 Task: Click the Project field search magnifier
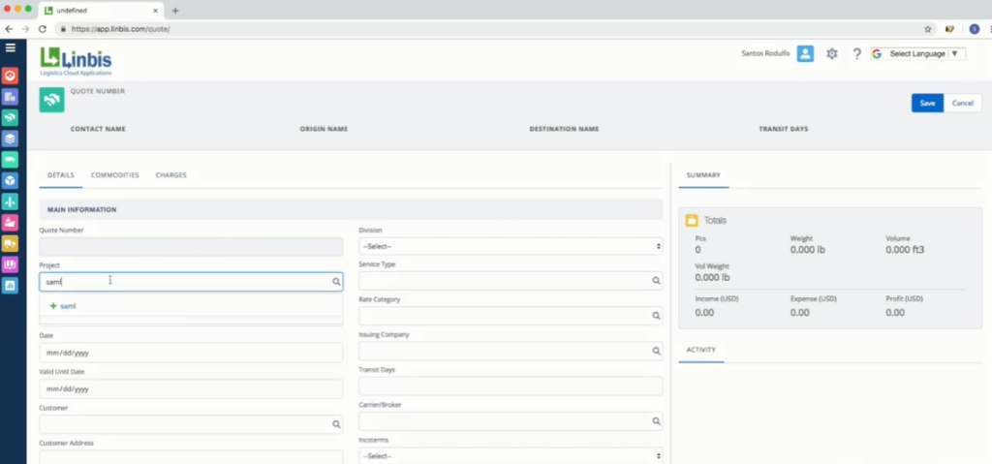coord(336,282)
